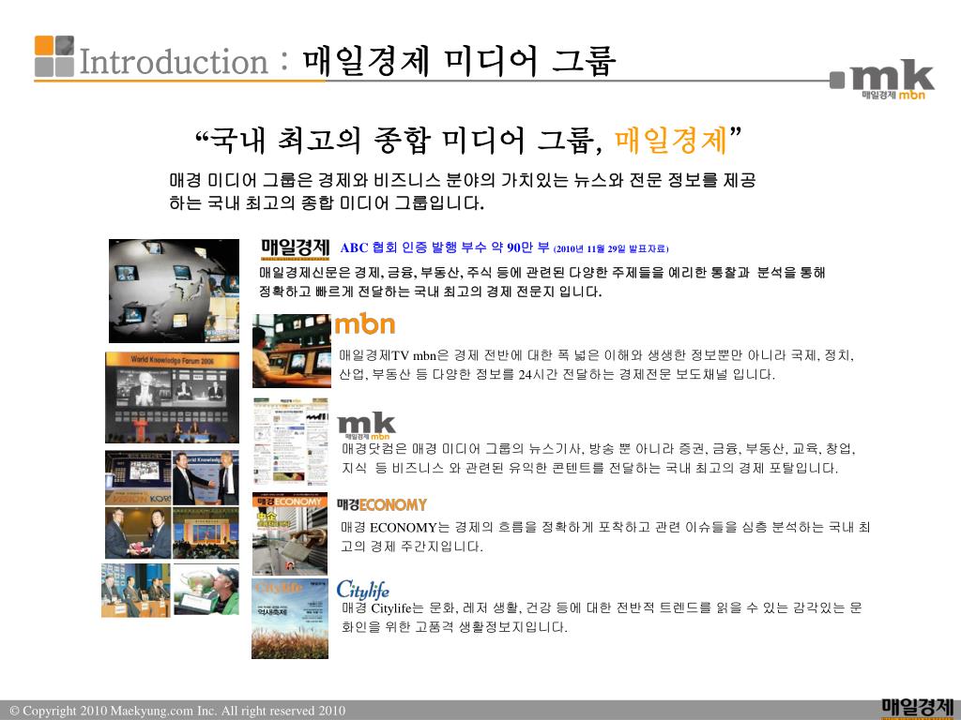This screenshot has width=961, height=720.
Task: Click the orange '매일경제' word in slogan
Action: click(x=671, y=141)
